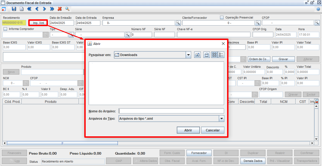Go up one folder level in dialog
This screenshot has height=166, width=322.
(197, 55)
